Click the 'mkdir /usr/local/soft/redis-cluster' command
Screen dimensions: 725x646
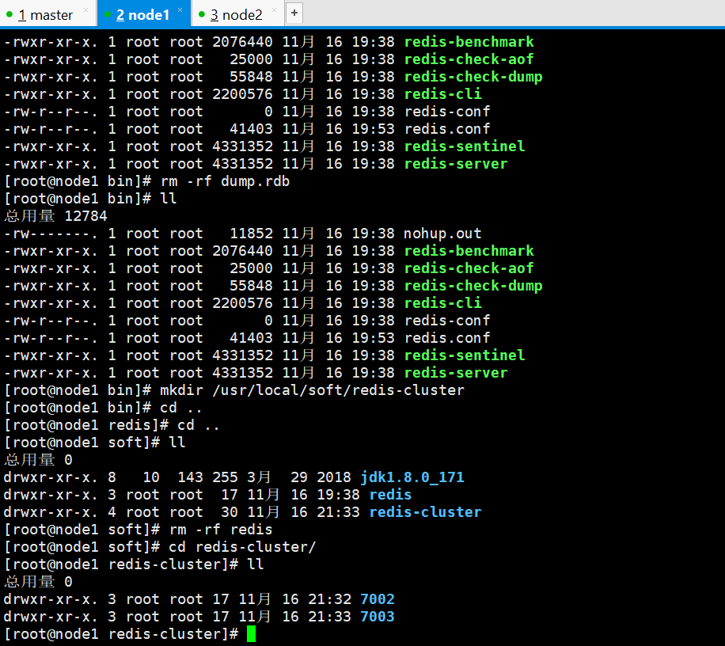(234, 390)
